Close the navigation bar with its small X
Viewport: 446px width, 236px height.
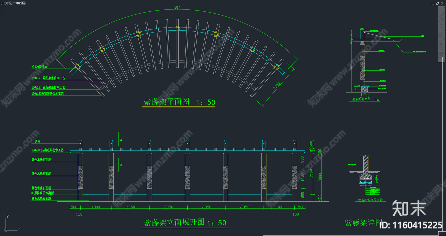443,8
